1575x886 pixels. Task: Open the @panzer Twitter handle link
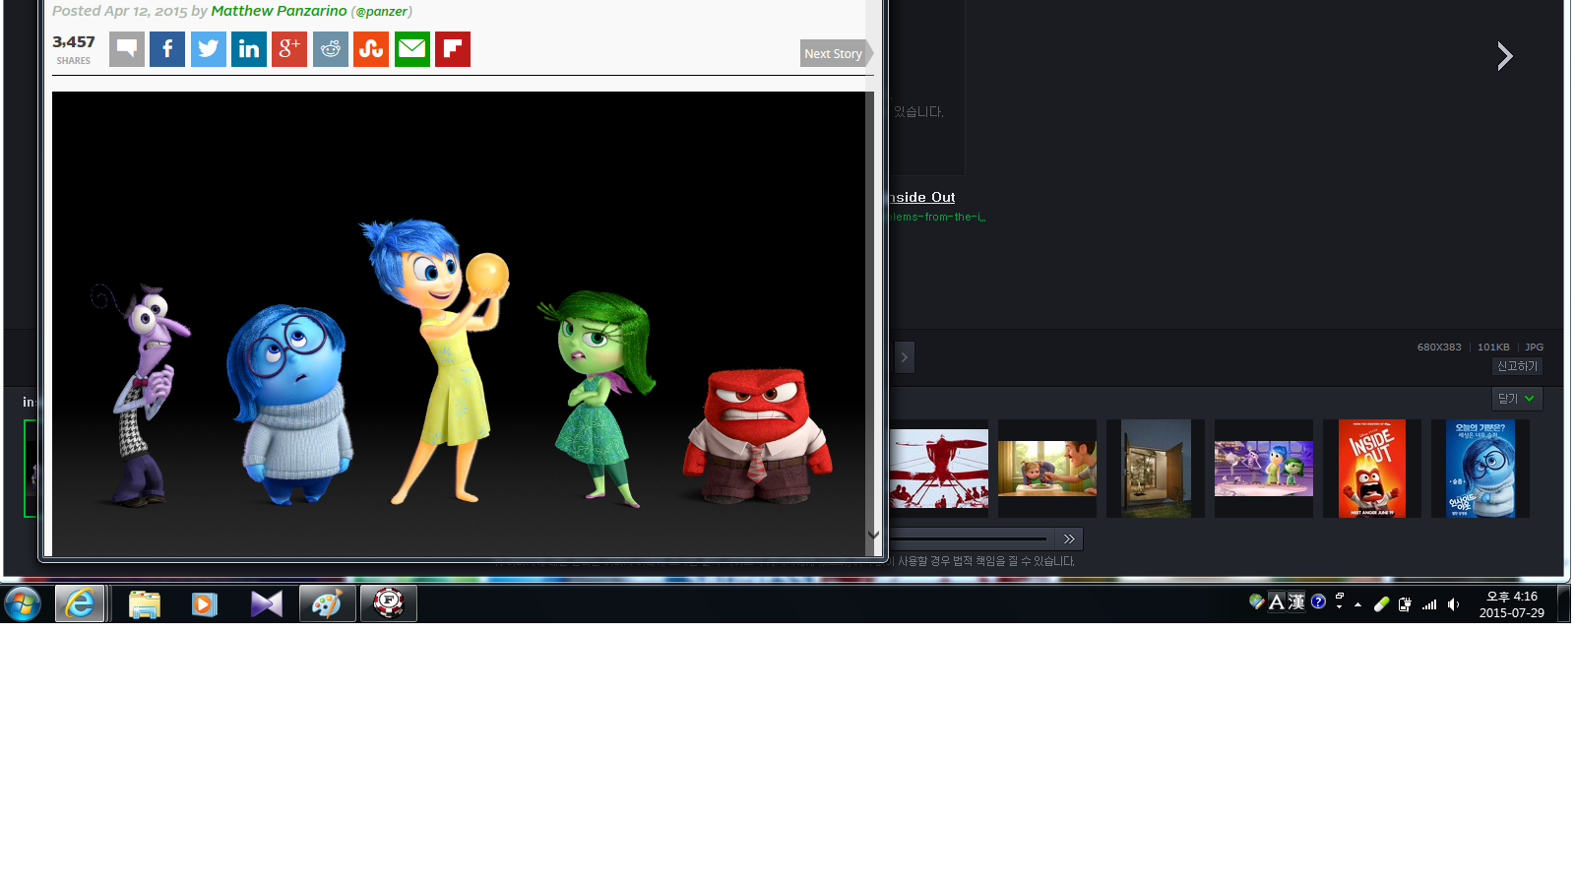pos(382,12)
